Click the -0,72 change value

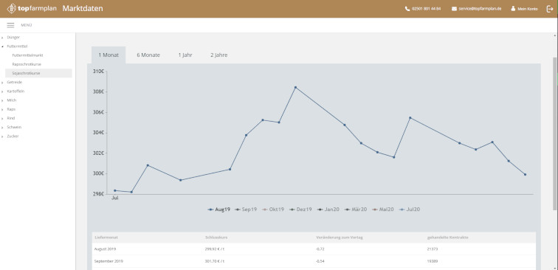pyautogui.click(x=320, y=249)
